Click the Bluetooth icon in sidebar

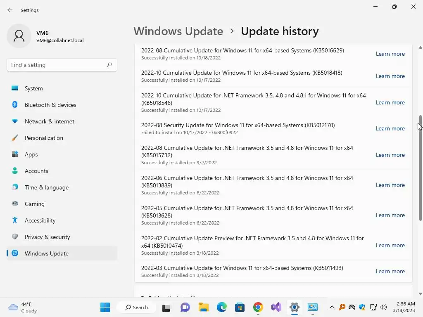(15, 104)
